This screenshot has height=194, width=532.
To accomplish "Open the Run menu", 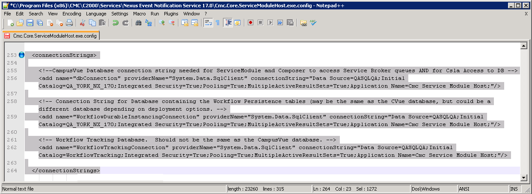I will pyautogui.click(x=155, y=14).
